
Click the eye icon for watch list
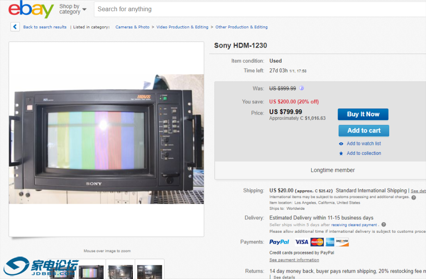coord(341,144)
